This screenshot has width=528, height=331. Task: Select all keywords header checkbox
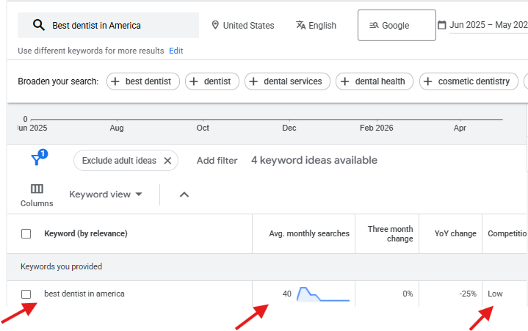tap(26, 234)
